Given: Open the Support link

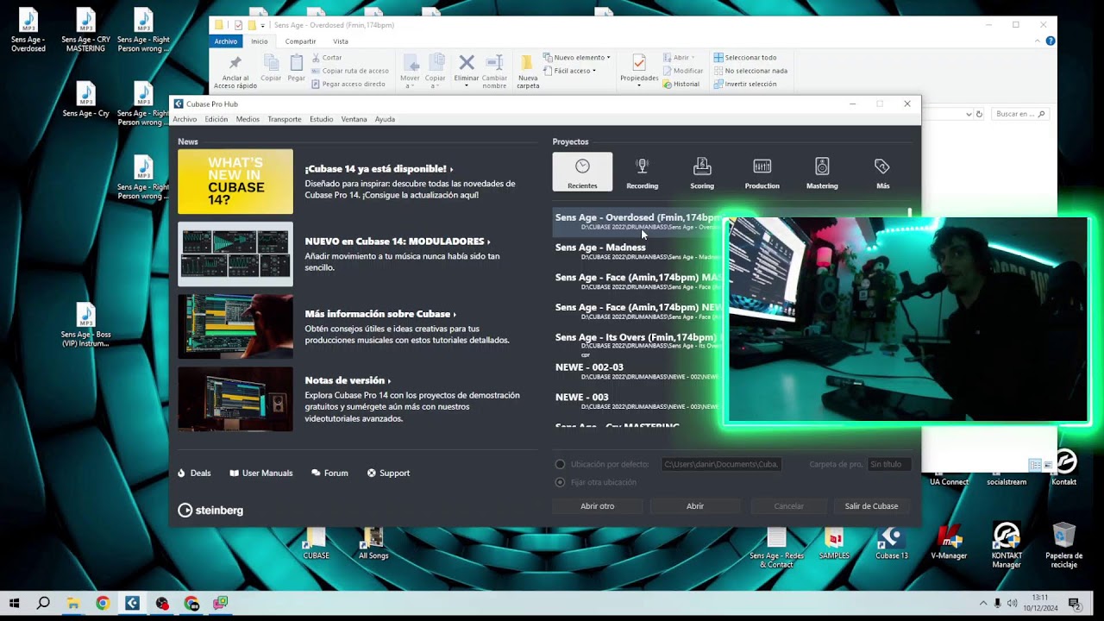Looking at the screenshot, I should click(388, 473).
